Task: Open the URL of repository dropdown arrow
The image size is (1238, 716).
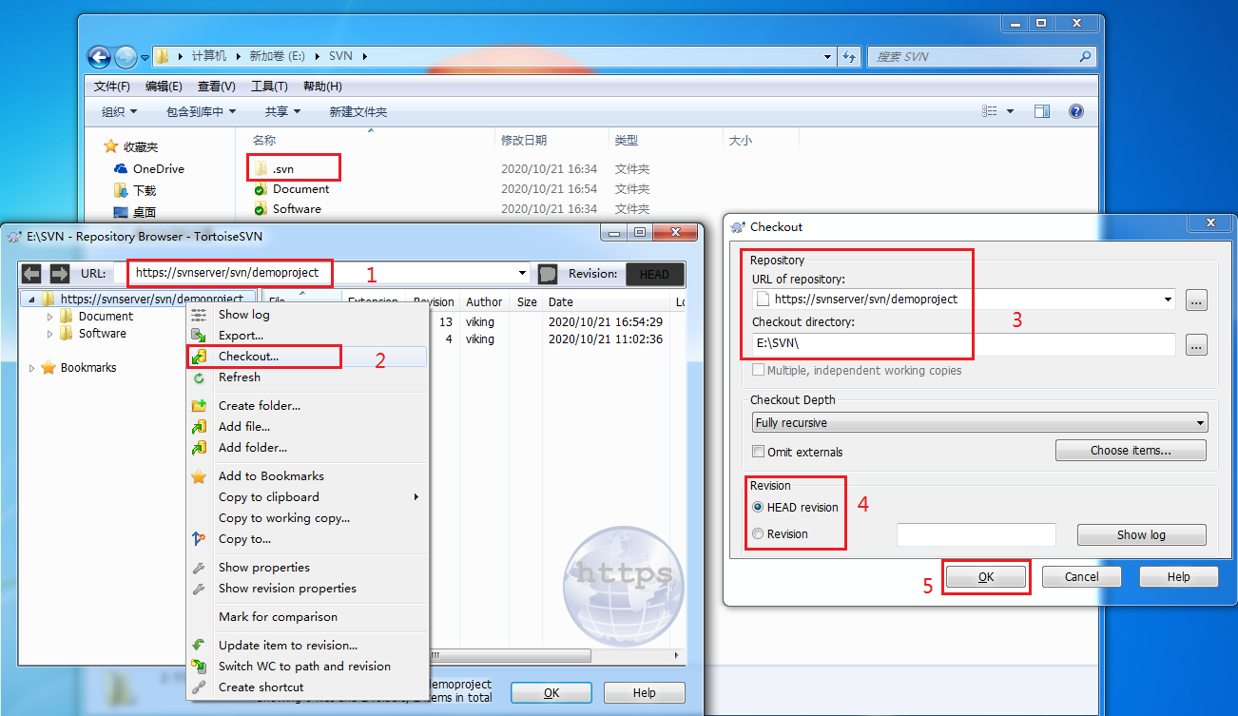Action: click(1169, 300)
